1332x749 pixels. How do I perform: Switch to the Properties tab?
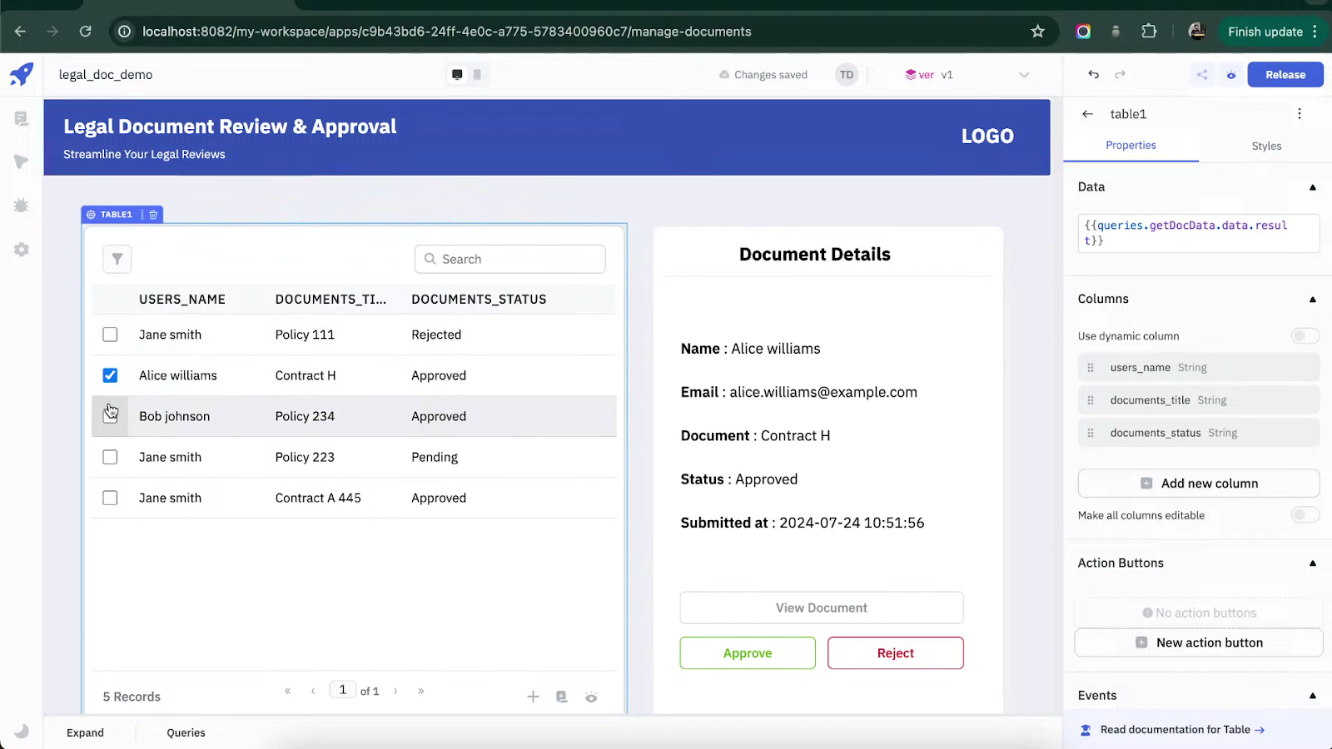(x=1131, y=146)
